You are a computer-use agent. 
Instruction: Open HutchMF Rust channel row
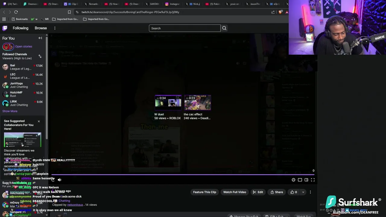(23, 94)
